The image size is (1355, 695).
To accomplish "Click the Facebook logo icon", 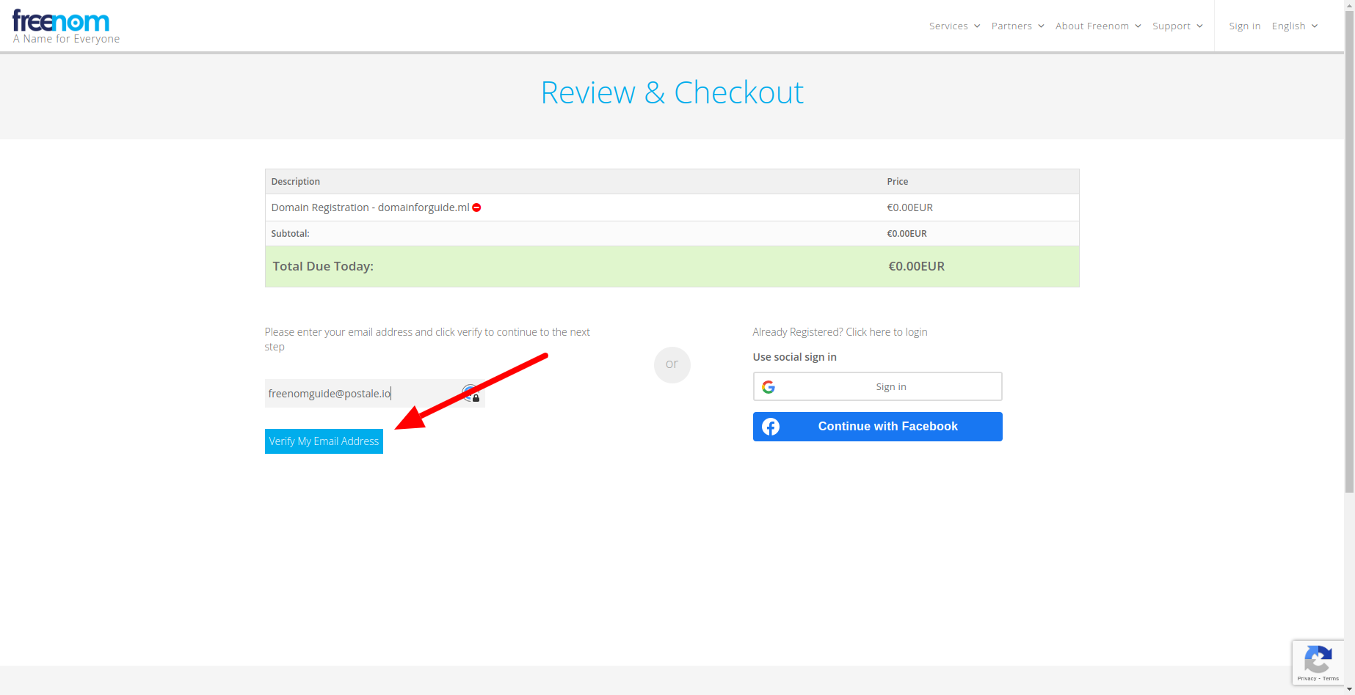I will pyautogui.click(x=771, y=427).
